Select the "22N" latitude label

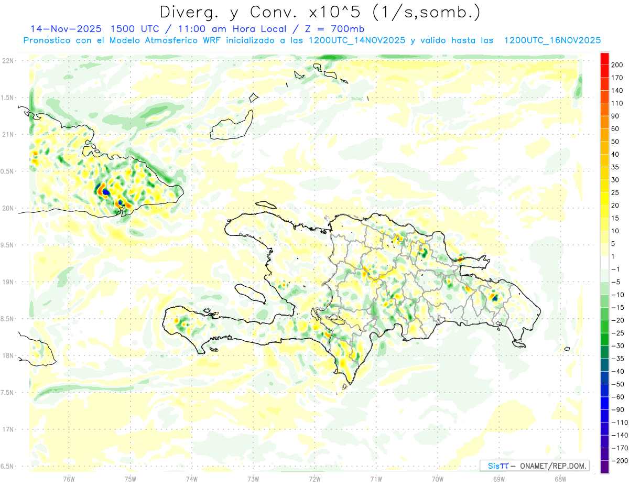click(7, 61)
